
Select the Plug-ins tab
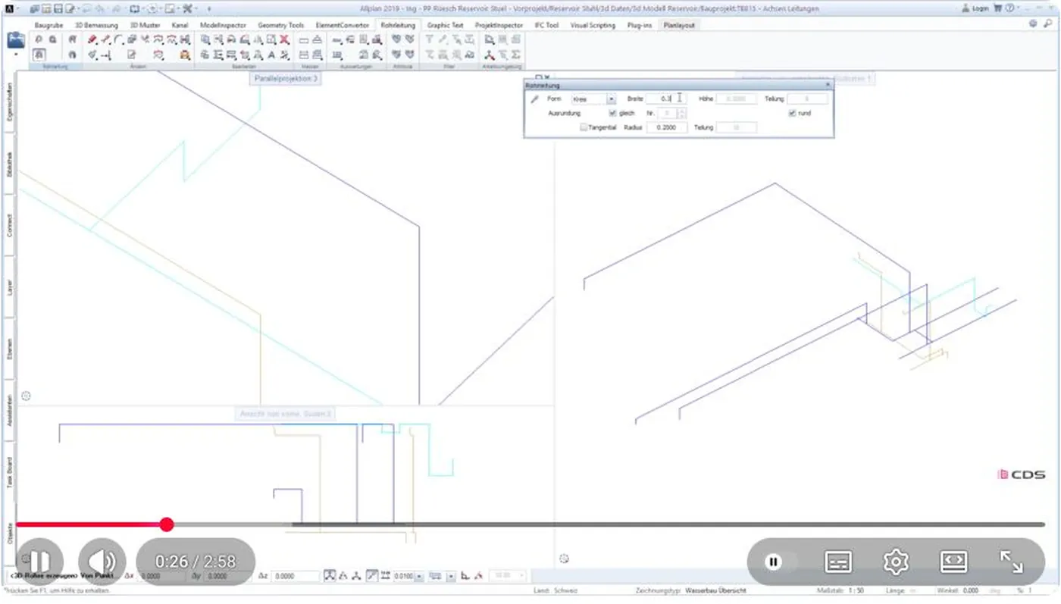point(640,25)
